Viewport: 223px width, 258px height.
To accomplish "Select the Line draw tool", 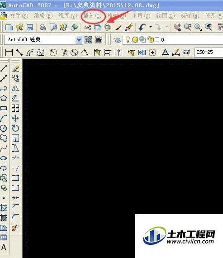I will click(4, 68).
